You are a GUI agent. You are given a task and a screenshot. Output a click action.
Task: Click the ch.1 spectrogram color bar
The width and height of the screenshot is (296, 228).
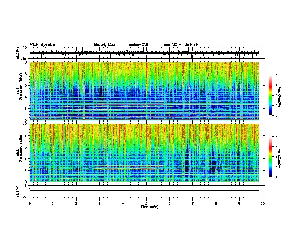271,95
